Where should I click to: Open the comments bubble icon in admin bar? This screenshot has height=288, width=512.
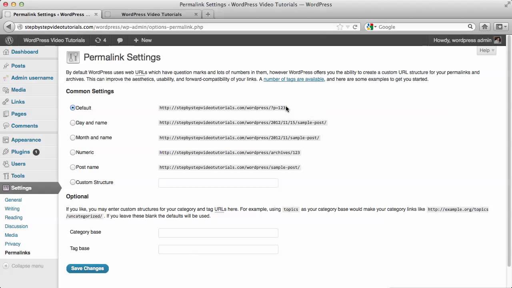pyautogui.click(x=120, y=40)
